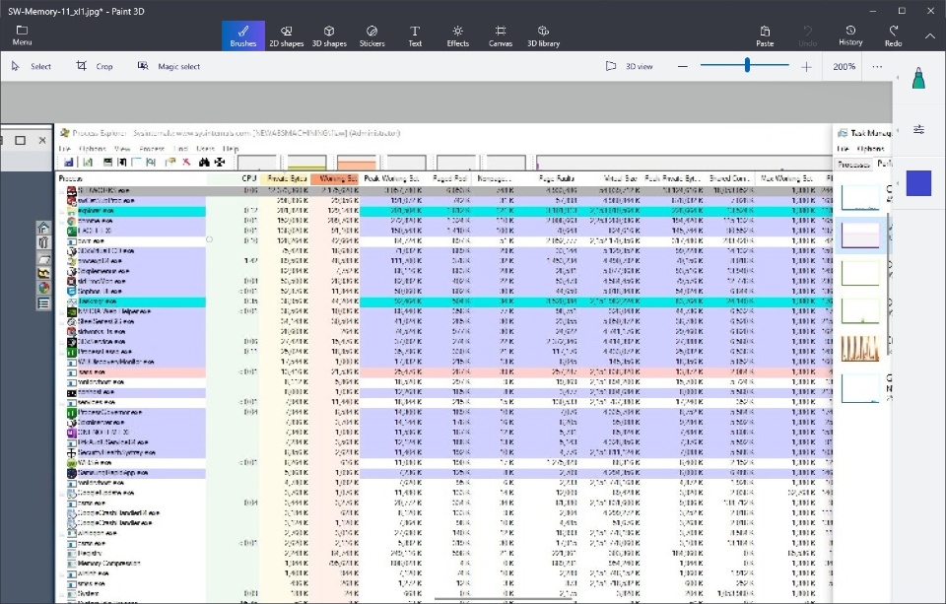Click the Redo button

[894, 35]
